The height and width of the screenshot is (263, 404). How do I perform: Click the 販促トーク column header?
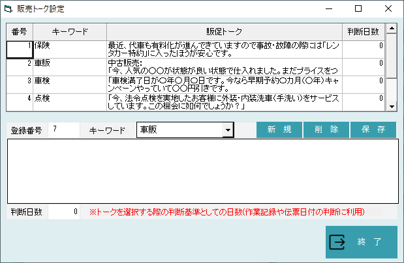(225, 32)
